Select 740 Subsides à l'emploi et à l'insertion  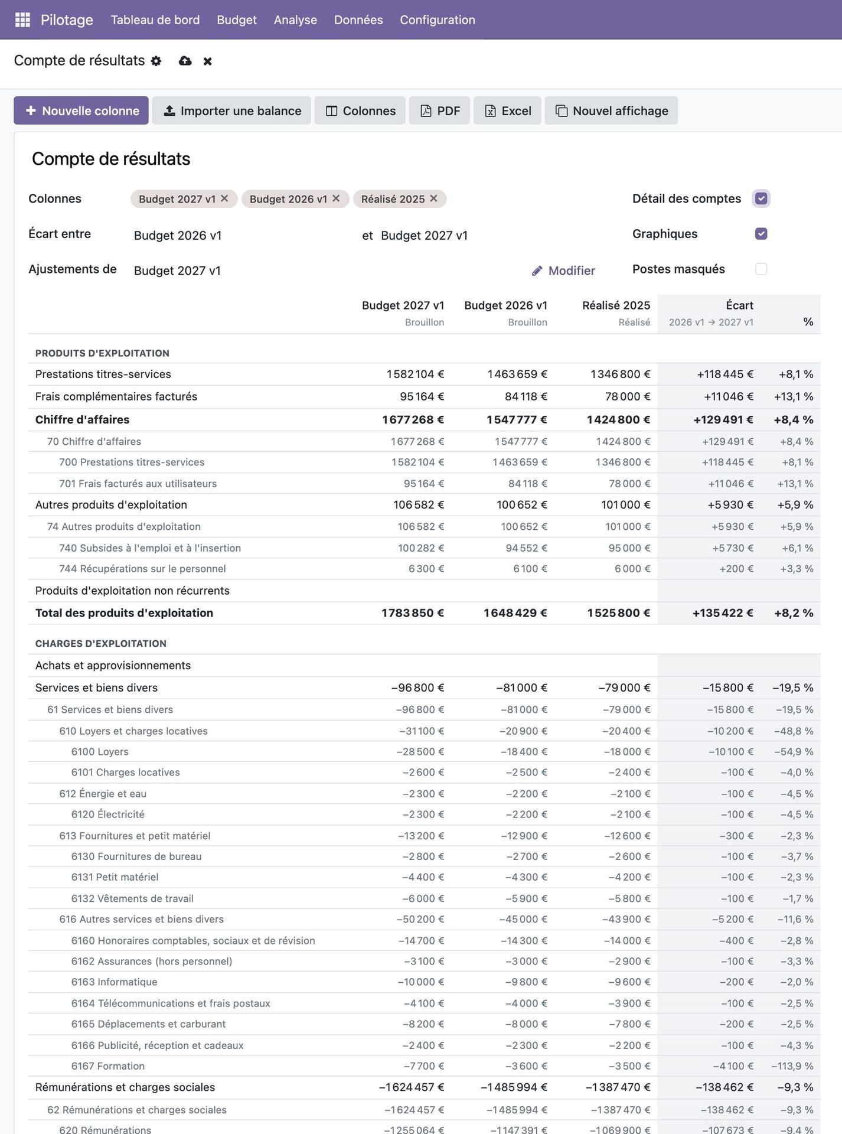(424, 548)
